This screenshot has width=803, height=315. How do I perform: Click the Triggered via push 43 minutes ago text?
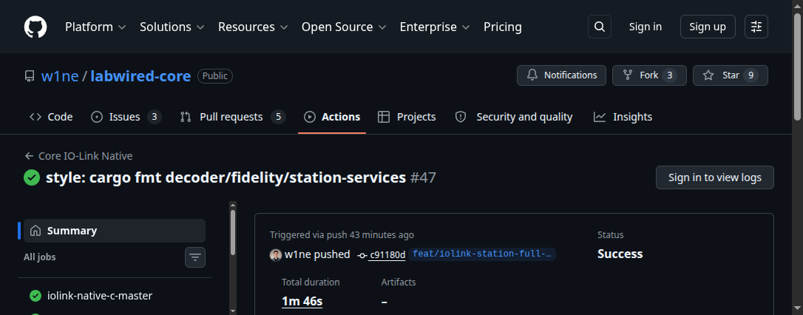pos(342,235)
